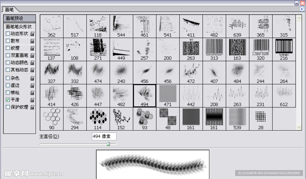Enable the 动态颜色 checkbox

click(8, 62)
